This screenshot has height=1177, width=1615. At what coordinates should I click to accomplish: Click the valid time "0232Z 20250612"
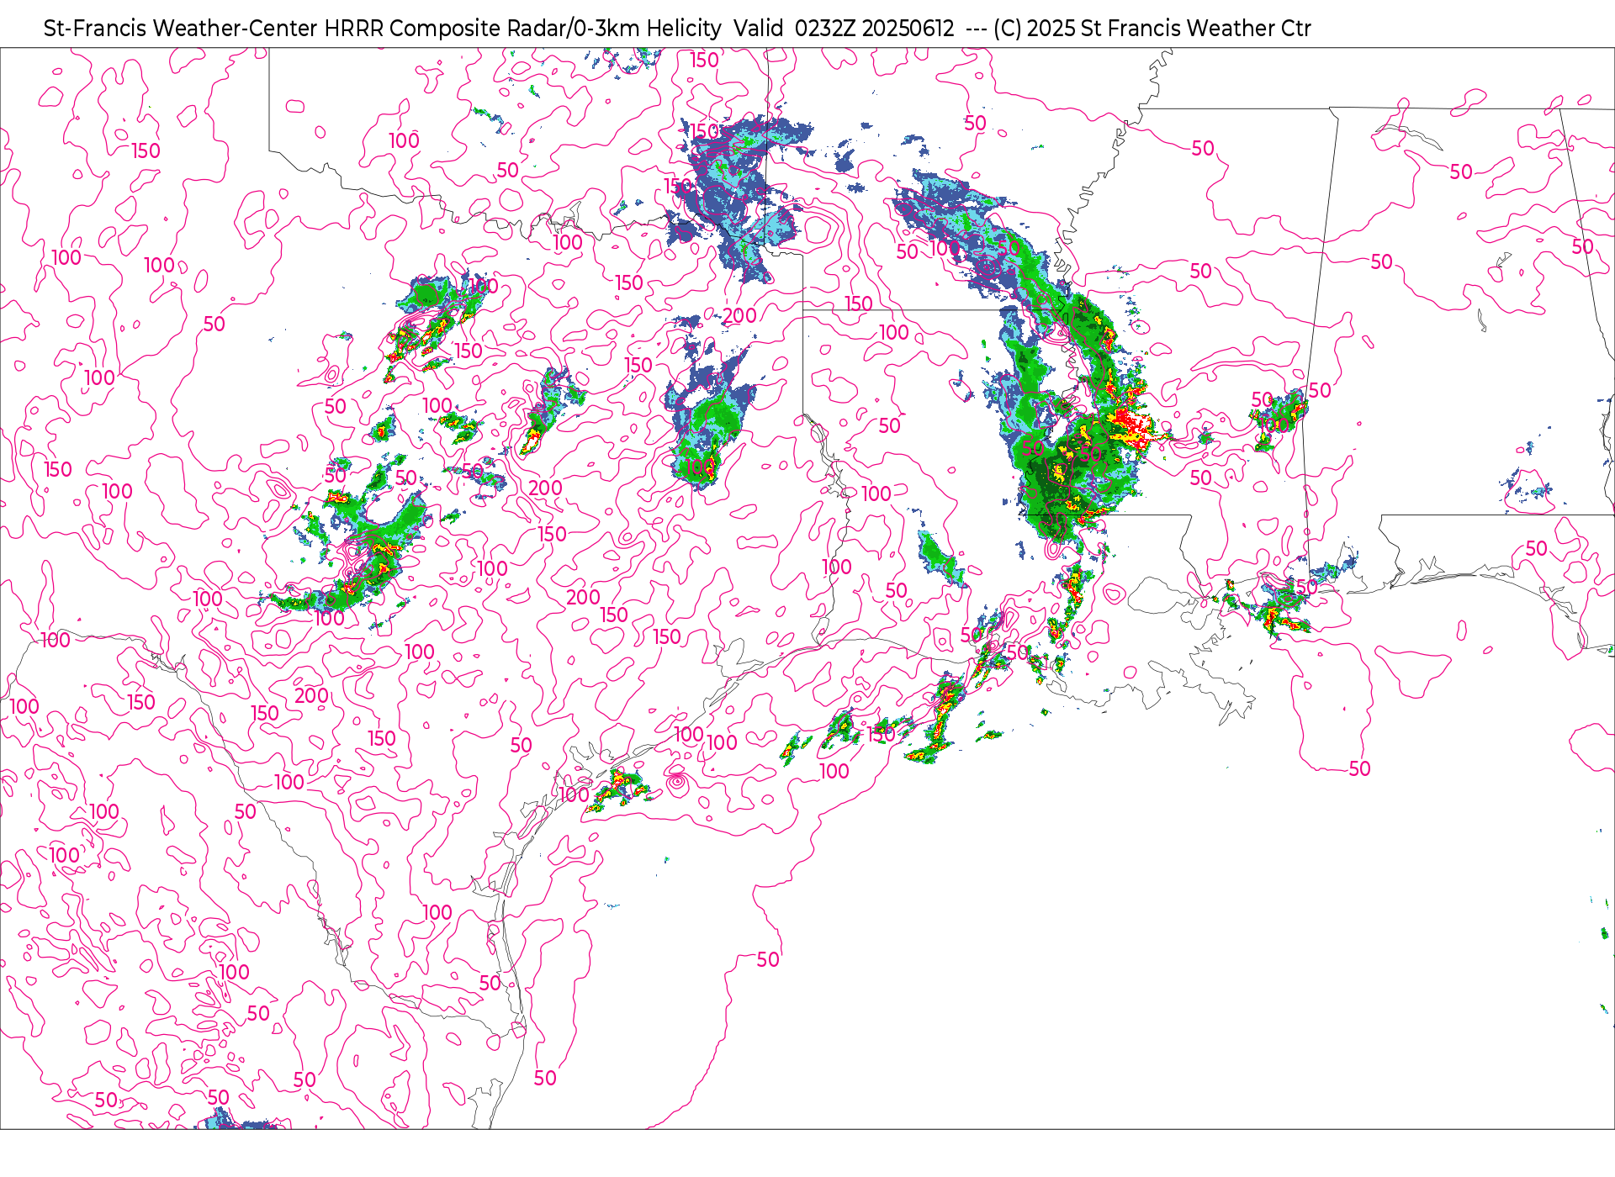tap(874, 29)
